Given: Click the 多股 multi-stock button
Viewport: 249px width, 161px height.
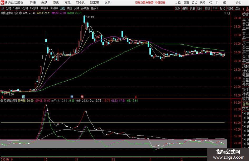Looking at the screenshot, I should pos(192,8).
